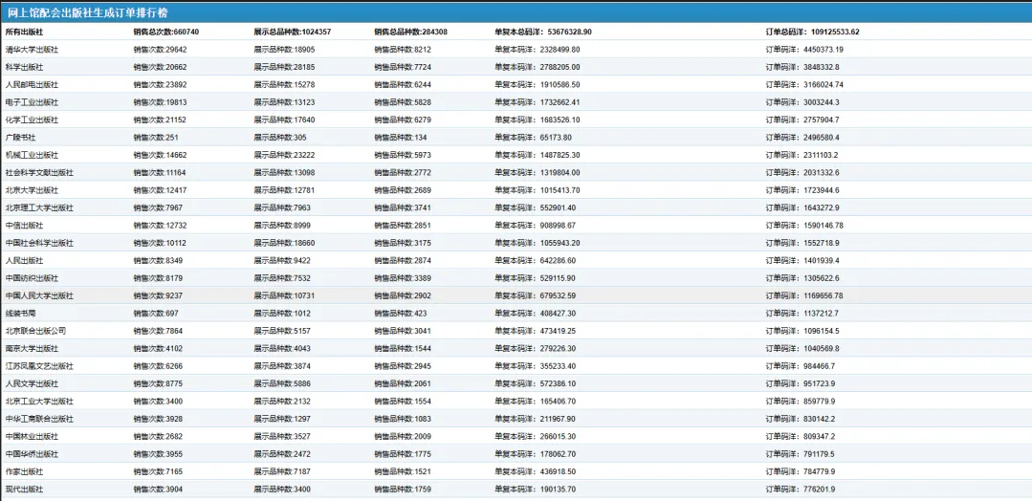Select the 化学工业出版社 publisher
This screenshot has width=1032, height=501.
[32, 120]
